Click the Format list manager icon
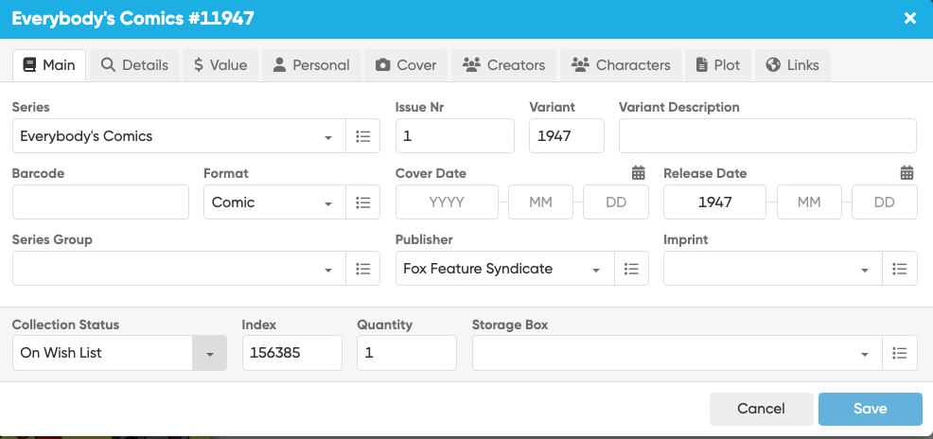Image resolution: width=933 pixels, height=439 pixels. point(362,202)
